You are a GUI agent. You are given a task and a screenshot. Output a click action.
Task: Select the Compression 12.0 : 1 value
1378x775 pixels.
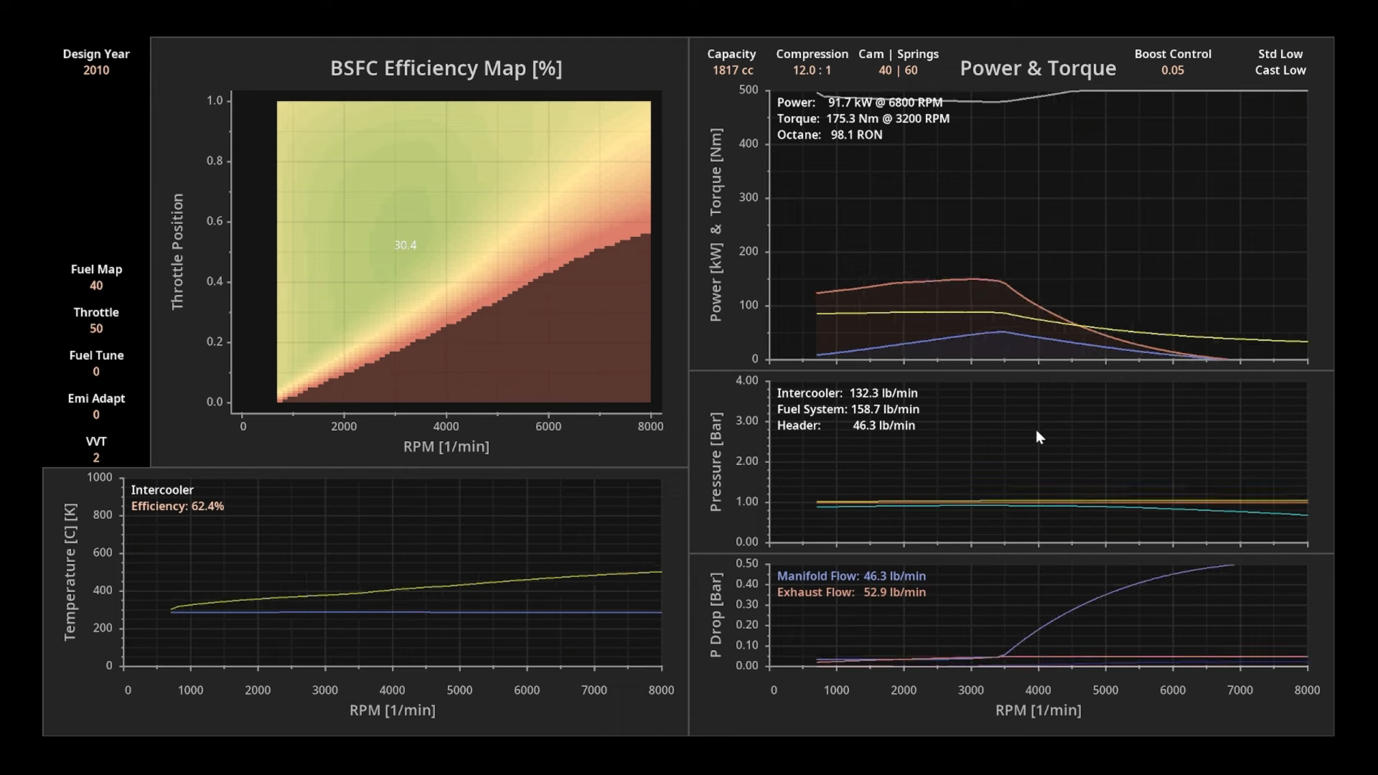pos(812,70)
